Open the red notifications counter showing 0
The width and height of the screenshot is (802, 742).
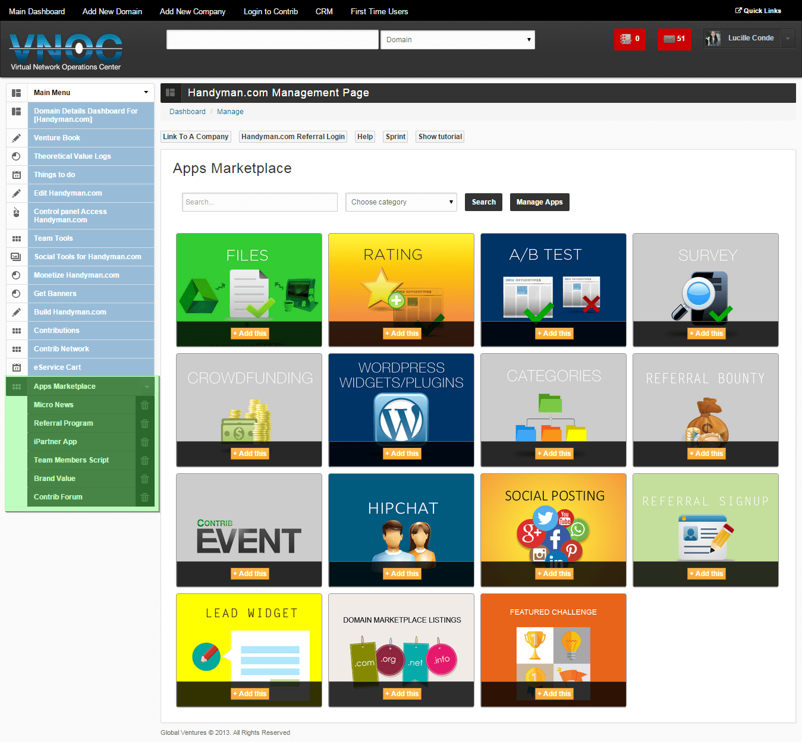630,39
